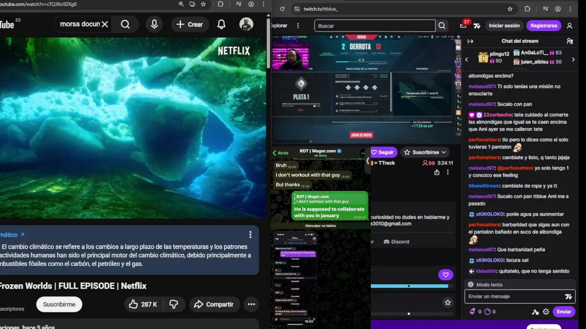586x329 pixels.
Task: Dislike the Frozen Worlds video
Action: 174,304
